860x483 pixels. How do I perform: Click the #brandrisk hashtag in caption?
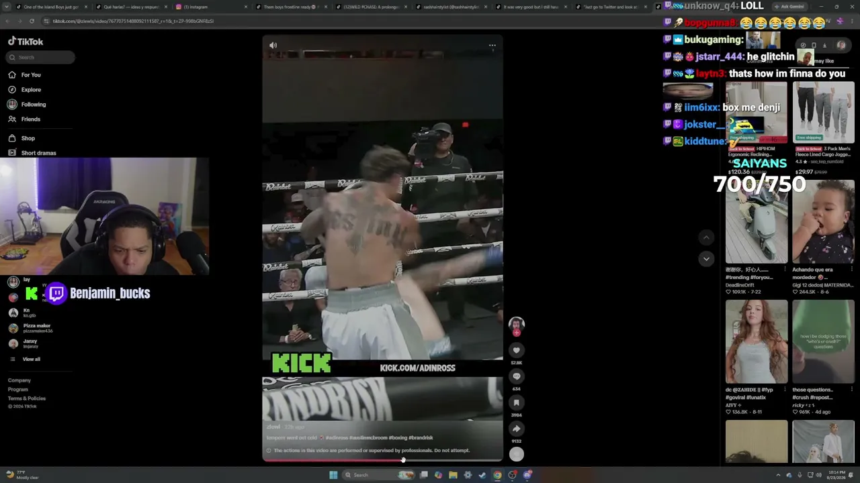pyautogui.click(x=421, y=438)
